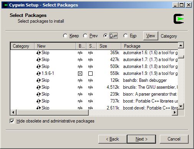Click size value 558k
The image size is (194, 149).
(115, 73)
